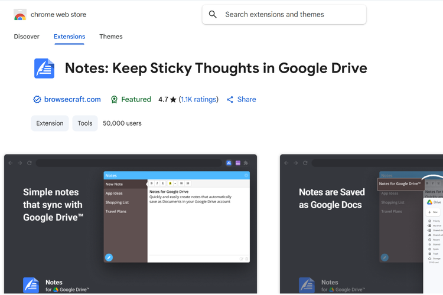Image resolution: width=443 pixels, height=295 pixels.
Task: Select the Tools category chip
Action: [84, 123]
